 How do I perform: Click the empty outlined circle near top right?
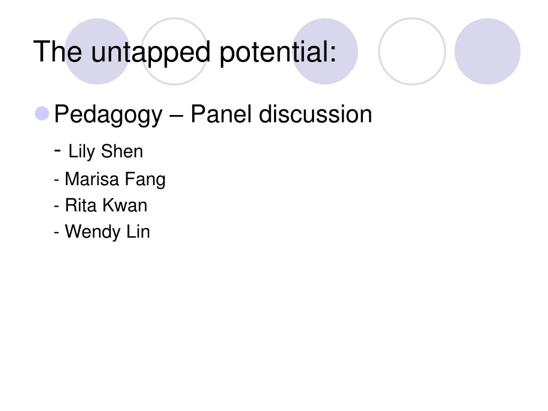coord(412,51)
